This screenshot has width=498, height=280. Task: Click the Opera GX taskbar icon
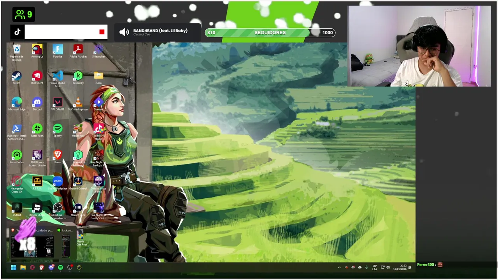pyautogui.click(x=32, y=267)
